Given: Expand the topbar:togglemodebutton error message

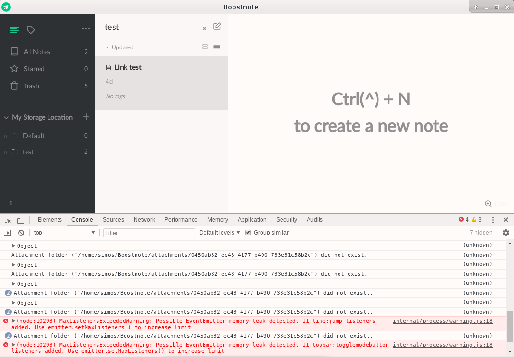Looking at the screenshot, I should (x=13, y=345).
